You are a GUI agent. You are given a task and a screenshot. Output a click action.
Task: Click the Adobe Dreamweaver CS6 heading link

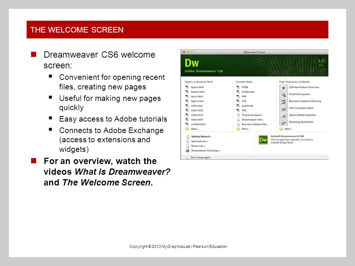pos(287,136)
